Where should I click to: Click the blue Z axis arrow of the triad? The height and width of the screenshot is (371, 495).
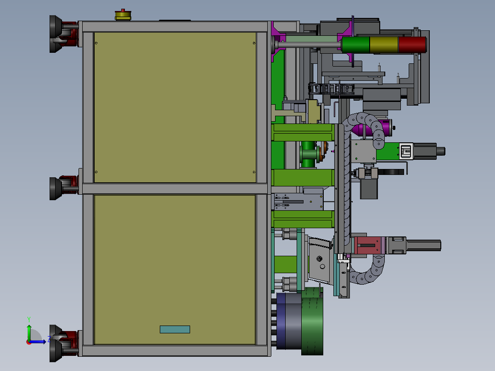click(38, 342)
